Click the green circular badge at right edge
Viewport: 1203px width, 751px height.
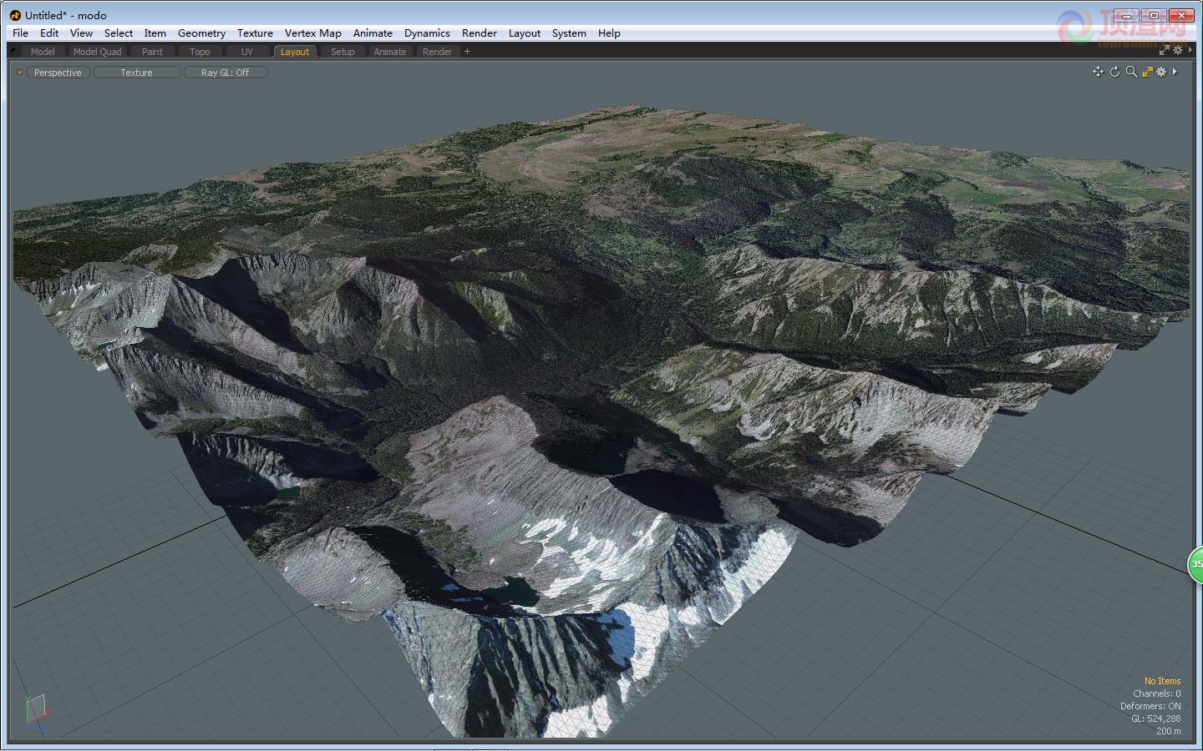coord(1196,564)
